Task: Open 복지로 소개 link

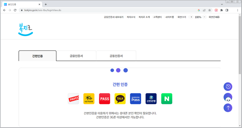Action: [x=144, y=17]
